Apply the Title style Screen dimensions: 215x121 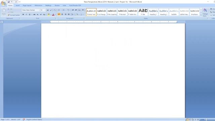pos(143,12)
